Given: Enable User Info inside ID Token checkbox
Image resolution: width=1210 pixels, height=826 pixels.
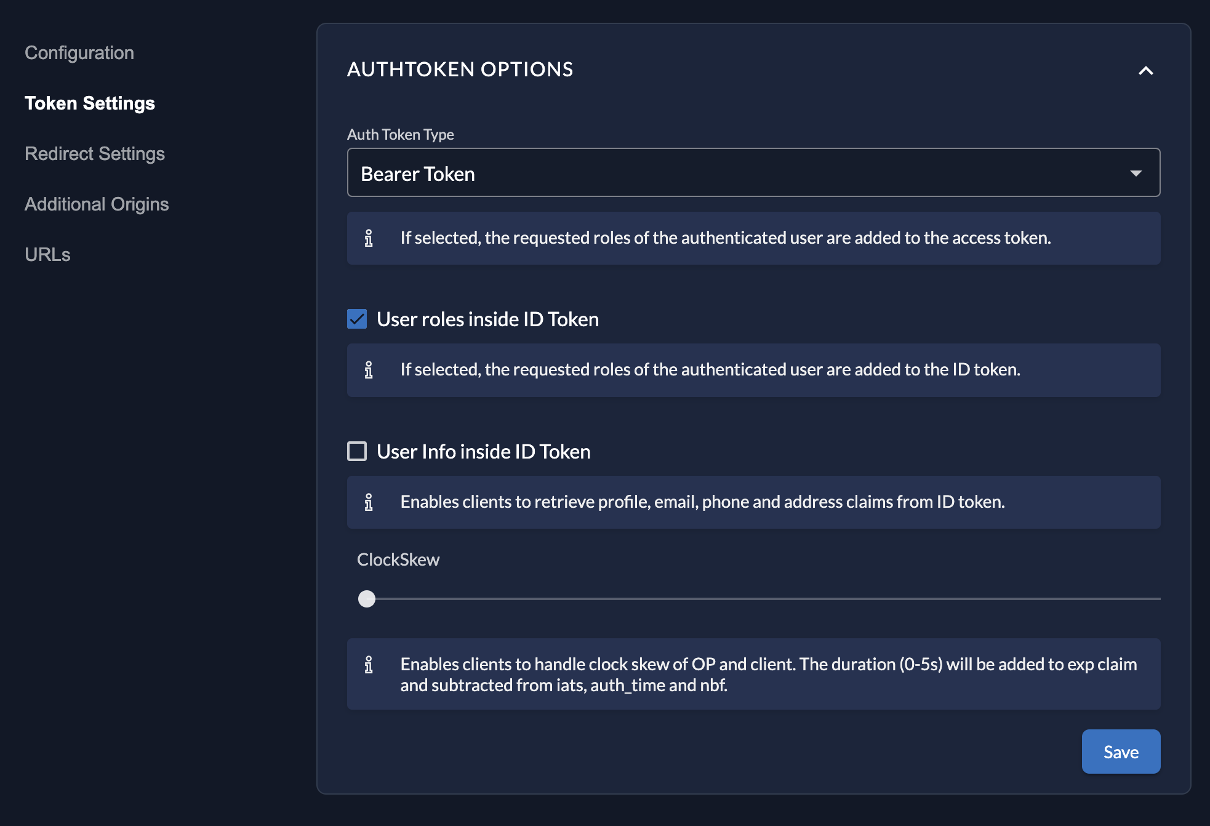Looking at the screenshot, I should (357, 451).
